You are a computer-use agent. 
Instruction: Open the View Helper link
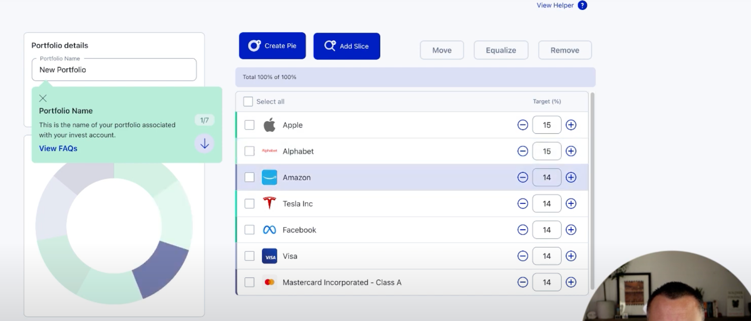point(555,5)
